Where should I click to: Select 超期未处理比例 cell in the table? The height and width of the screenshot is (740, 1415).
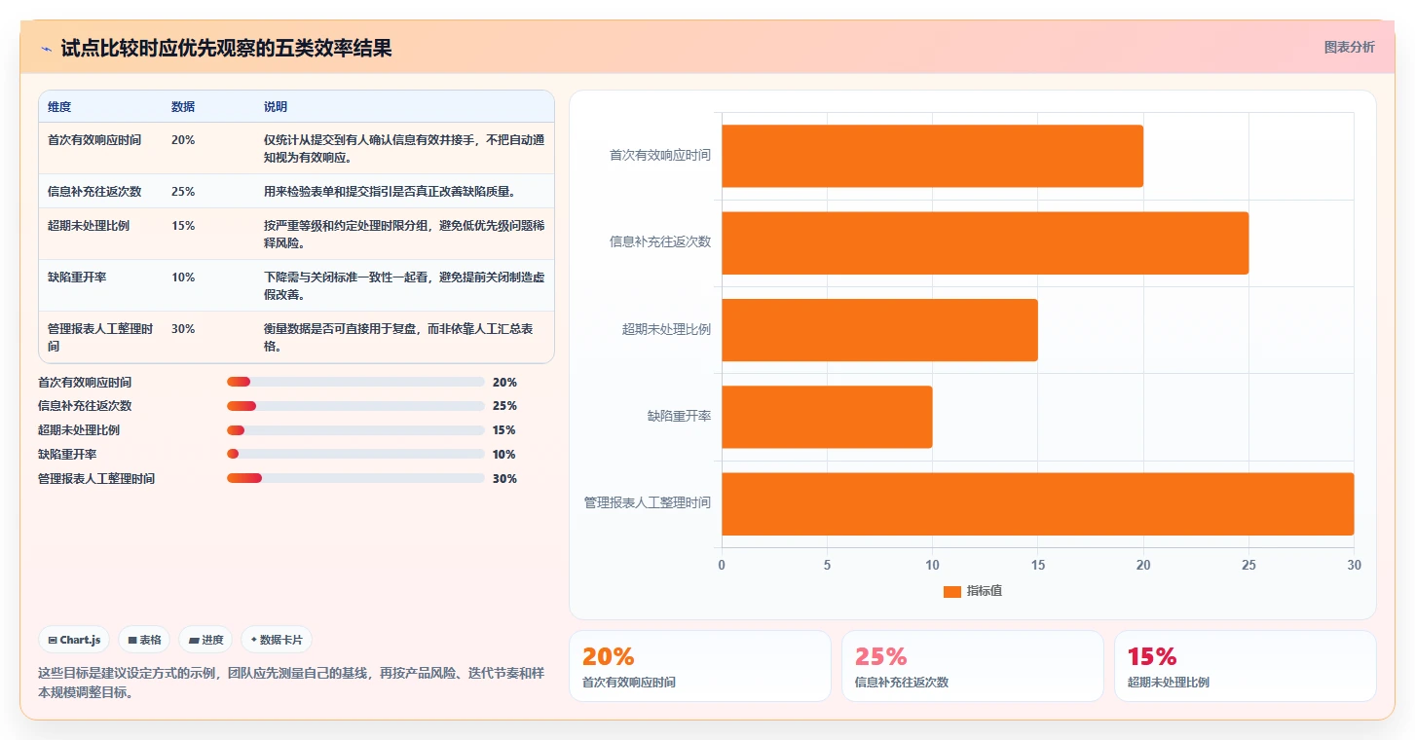(89, 226)
